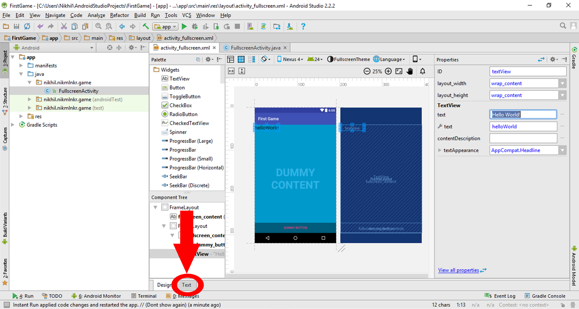The image size is (579, 309).
Task: Click the Synchronize icon in toolbar
Action: point(27,27)
